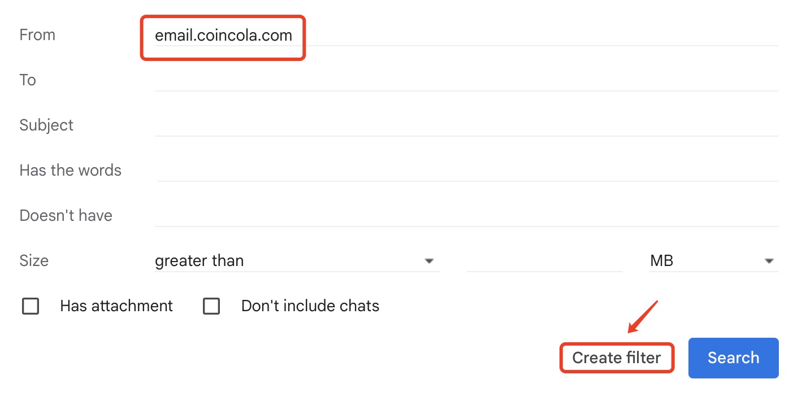Click the 'Size' row label
The height and width of the screenshot is (401, 806).
(x=34, y=261)
